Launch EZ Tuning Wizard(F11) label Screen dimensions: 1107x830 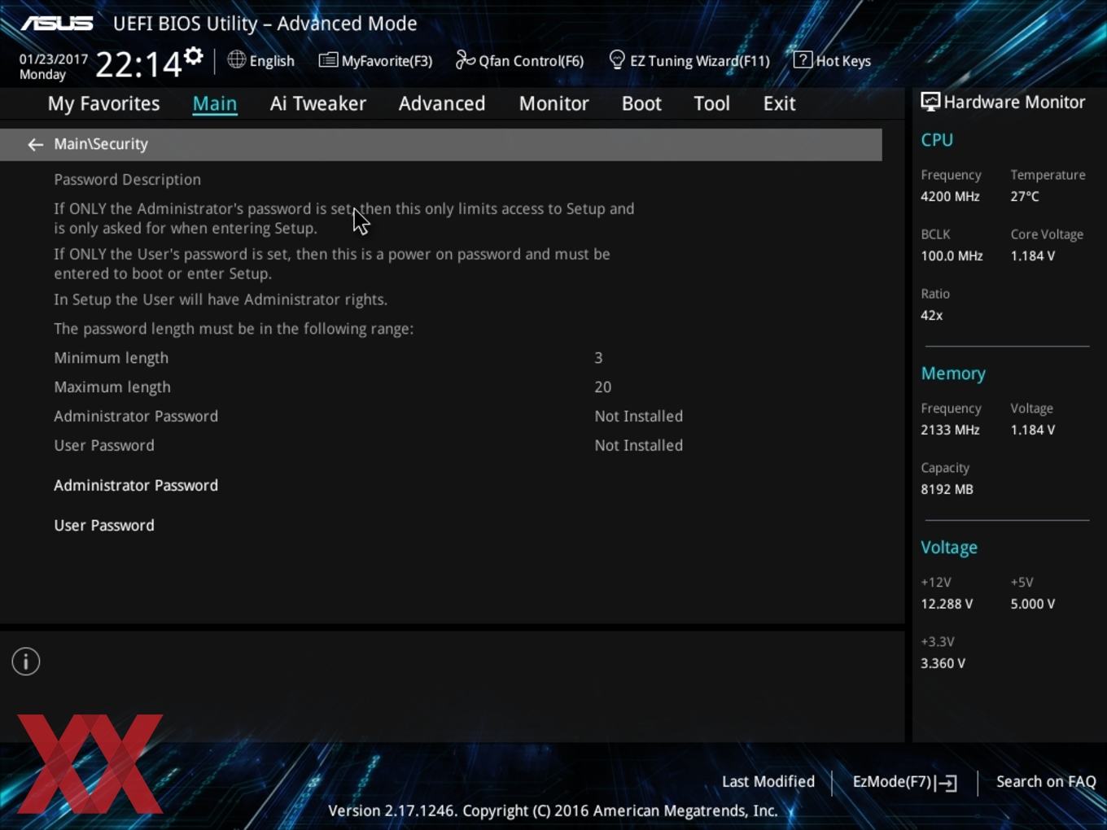coord(700,61)
